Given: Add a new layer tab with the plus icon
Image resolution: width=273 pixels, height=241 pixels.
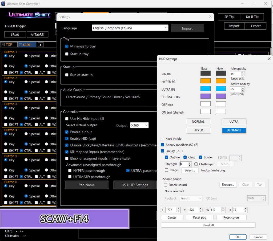Looking at the screenshot, I should coord(41,45).
